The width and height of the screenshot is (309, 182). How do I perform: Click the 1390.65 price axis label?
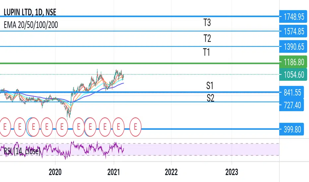[x=293, y=47]
